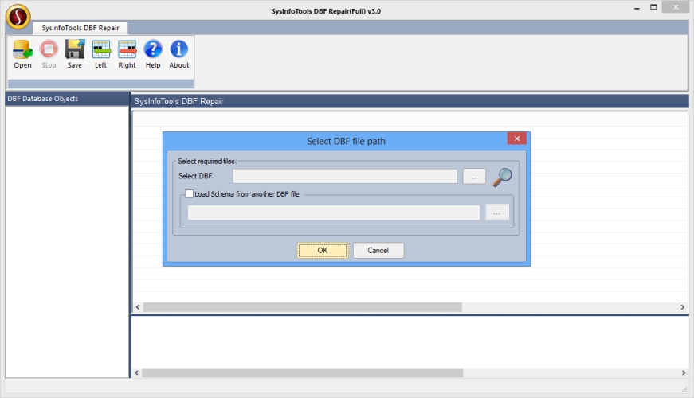The width and height of the screenshot is (694, 398).
Task: Click the Right navigation icon
Action: pyautogui.click(x=127, y=49)
